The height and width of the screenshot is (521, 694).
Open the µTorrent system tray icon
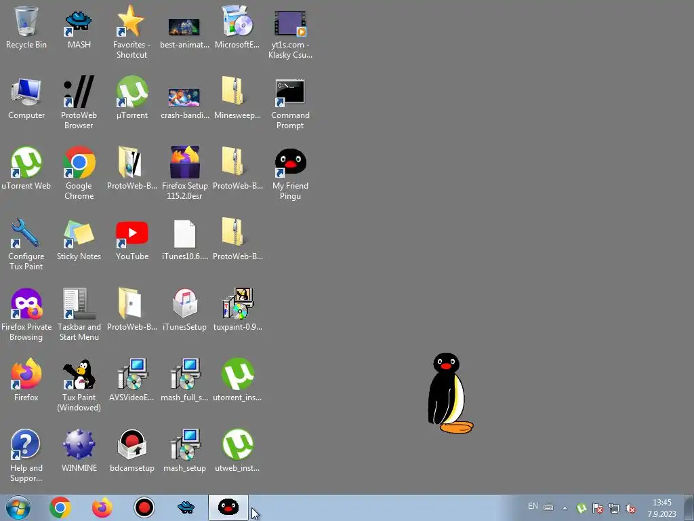581,508
